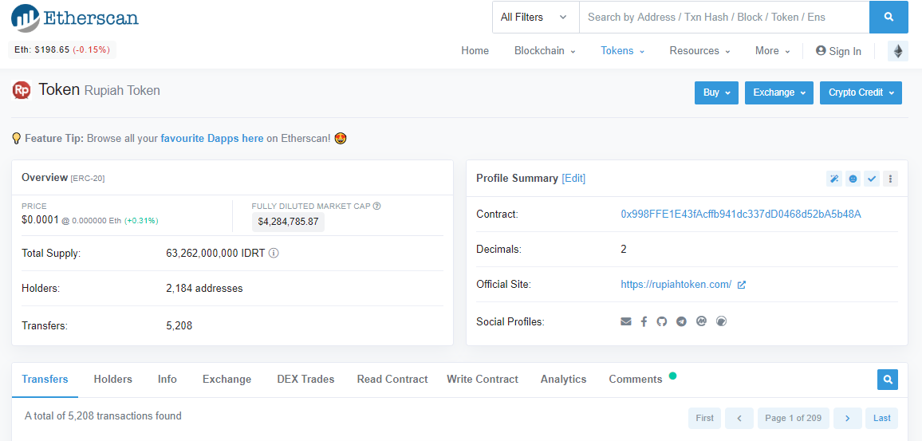Click the Rupiah Token Rp logo

tap(22, 90)
